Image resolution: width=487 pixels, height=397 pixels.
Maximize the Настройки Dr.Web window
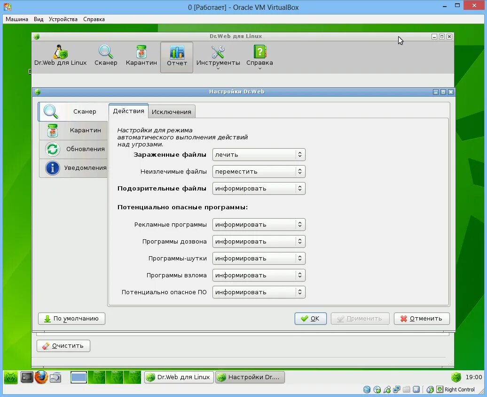(x=443, y=92)
